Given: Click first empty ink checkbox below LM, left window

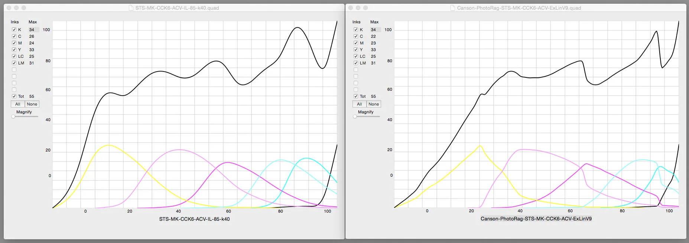Looking at the screenshot, I should (x=14, y=70).
